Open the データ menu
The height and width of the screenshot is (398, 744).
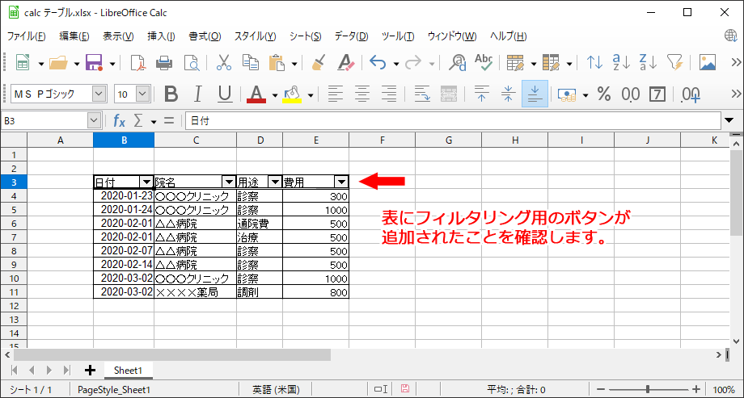351,36
